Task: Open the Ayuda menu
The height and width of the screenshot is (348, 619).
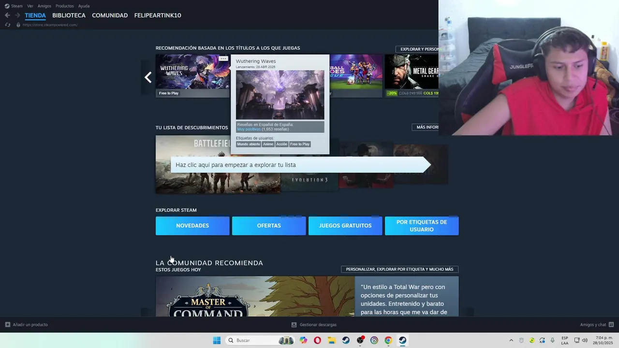Action: click(x=84, y=6)
